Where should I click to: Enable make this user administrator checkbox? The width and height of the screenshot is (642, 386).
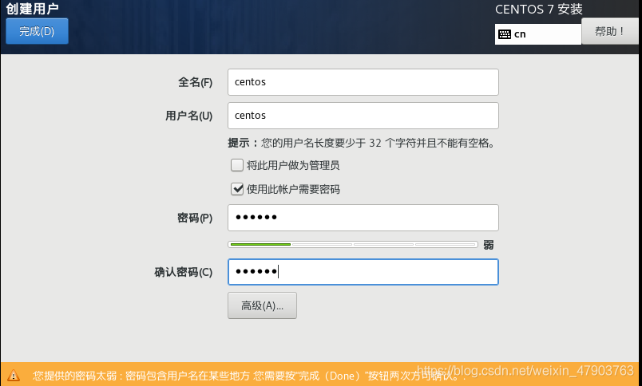(237, 165)
